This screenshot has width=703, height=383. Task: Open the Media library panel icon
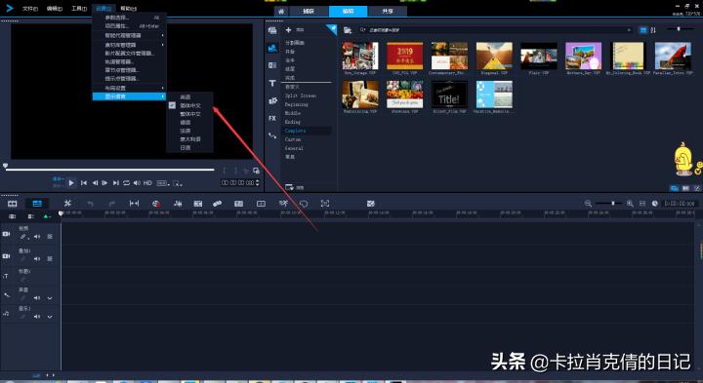point(272,30)
